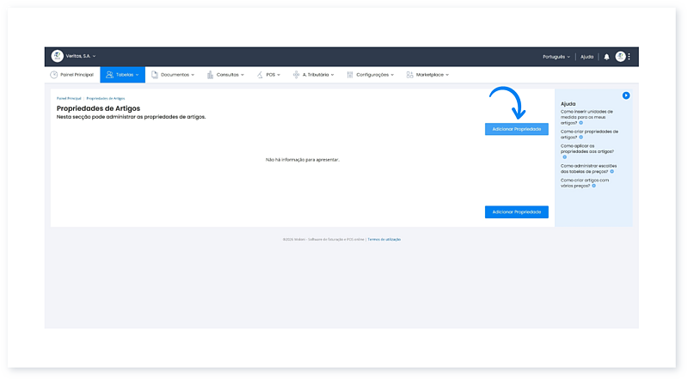
Task: Click the three-dot menu beside user avatar
Action: (630, 57)
